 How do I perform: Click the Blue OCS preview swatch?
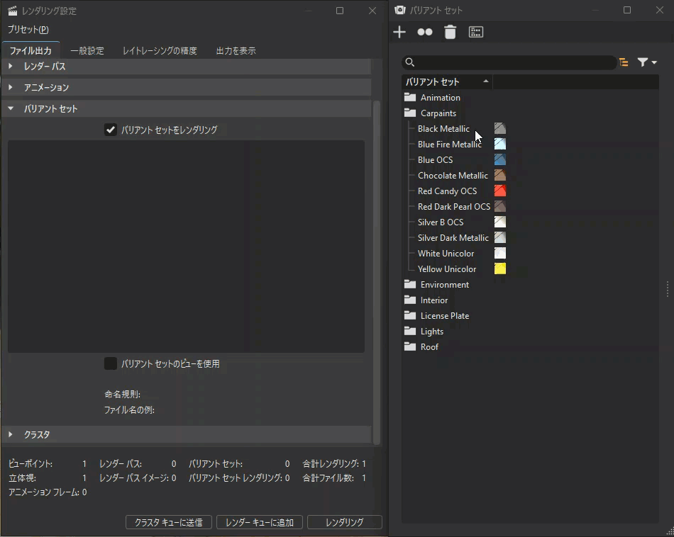click(x=500, y=159)
